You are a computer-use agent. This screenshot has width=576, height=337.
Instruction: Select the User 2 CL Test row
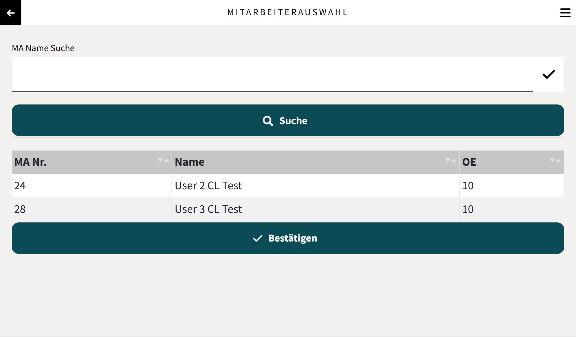pyautogui.click(x=208, y=186)
